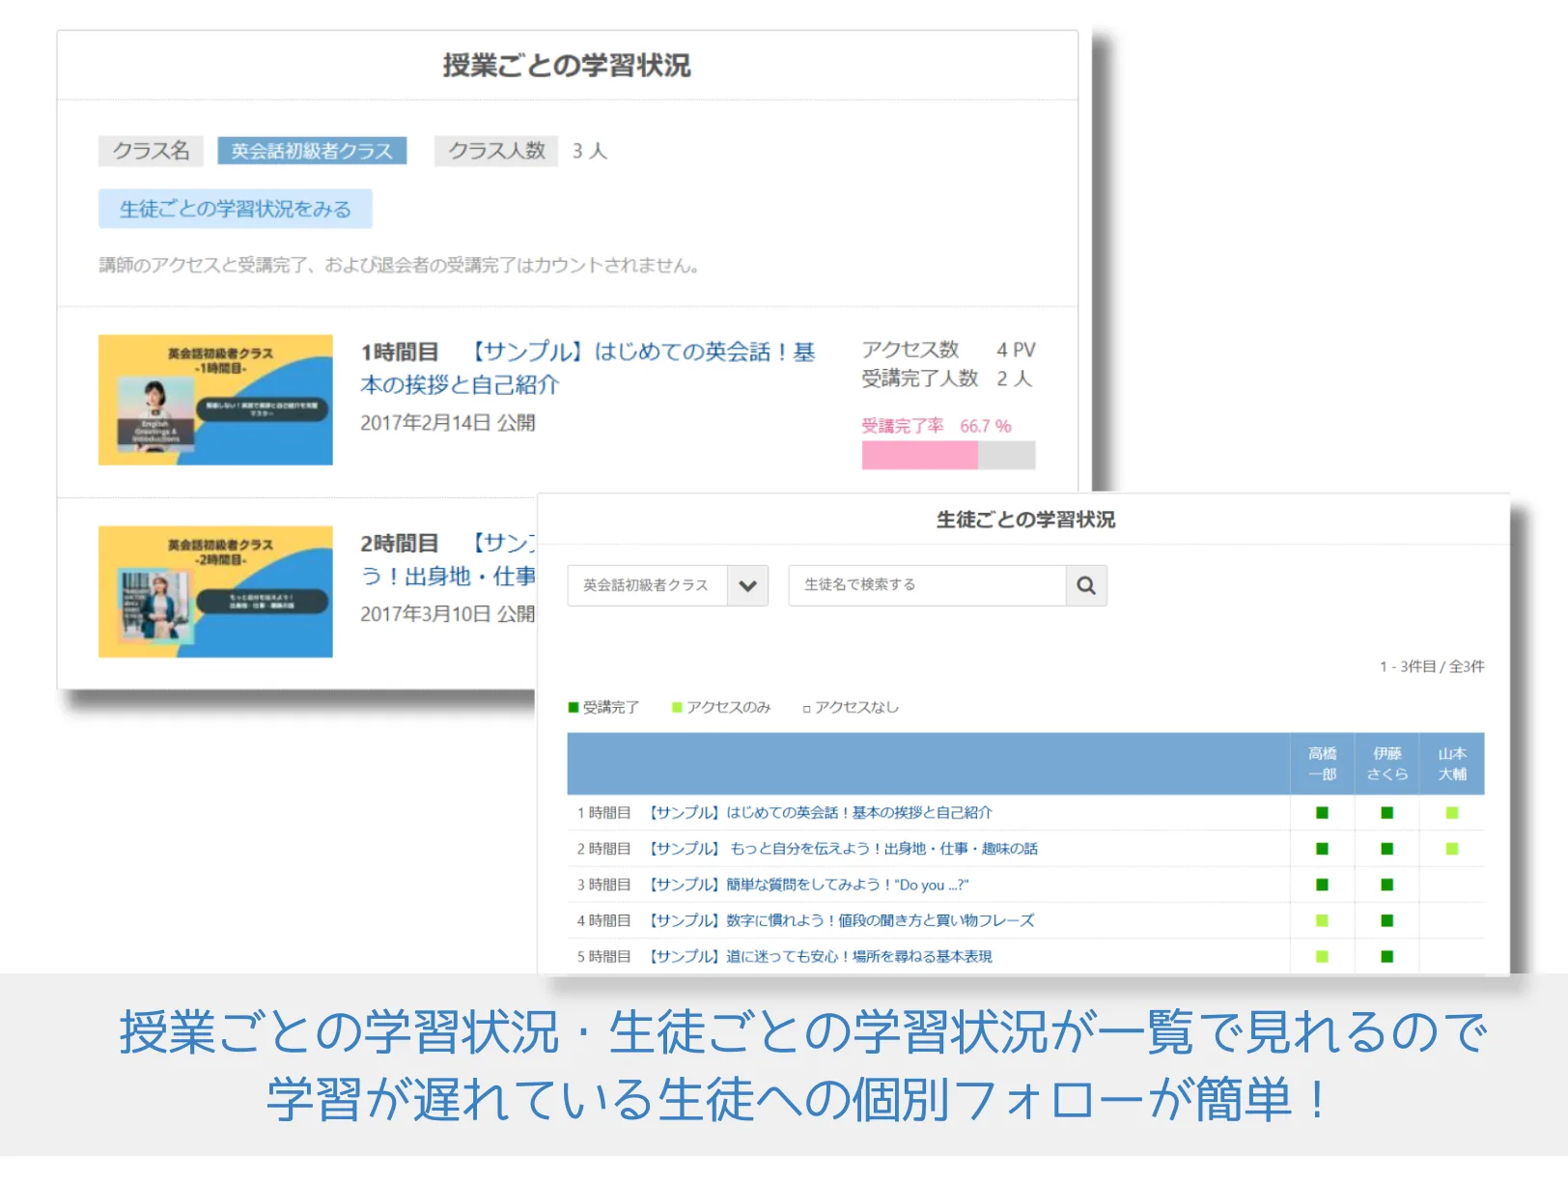This screenshot has height=1183, width=1568.
Task: Open row 2 もっと自分を伝えよう lesson link
Action: 843,849
